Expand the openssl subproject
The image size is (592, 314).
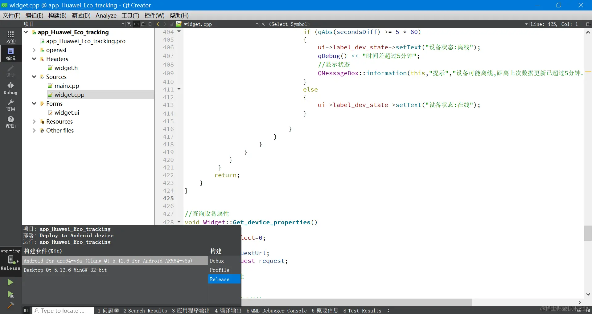[x=34, y=50]
